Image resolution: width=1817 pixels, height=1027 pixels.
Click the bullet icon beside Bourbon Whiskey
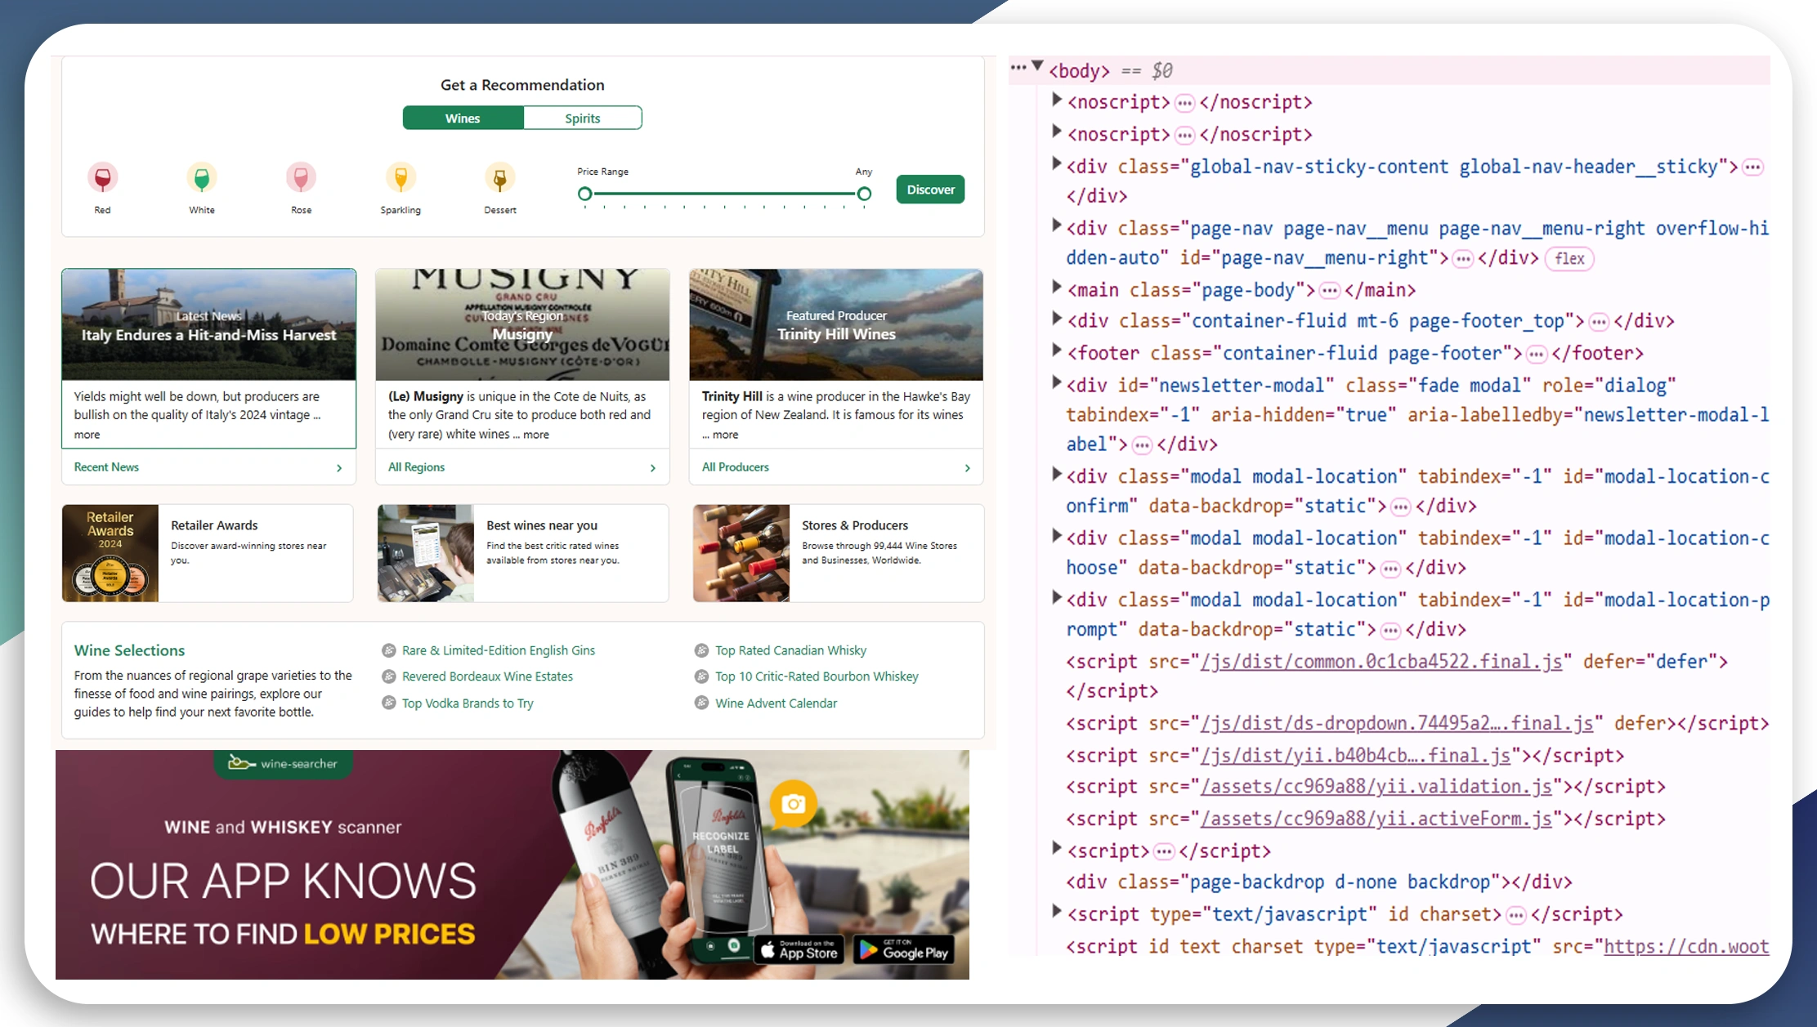[x=701, y=676]
